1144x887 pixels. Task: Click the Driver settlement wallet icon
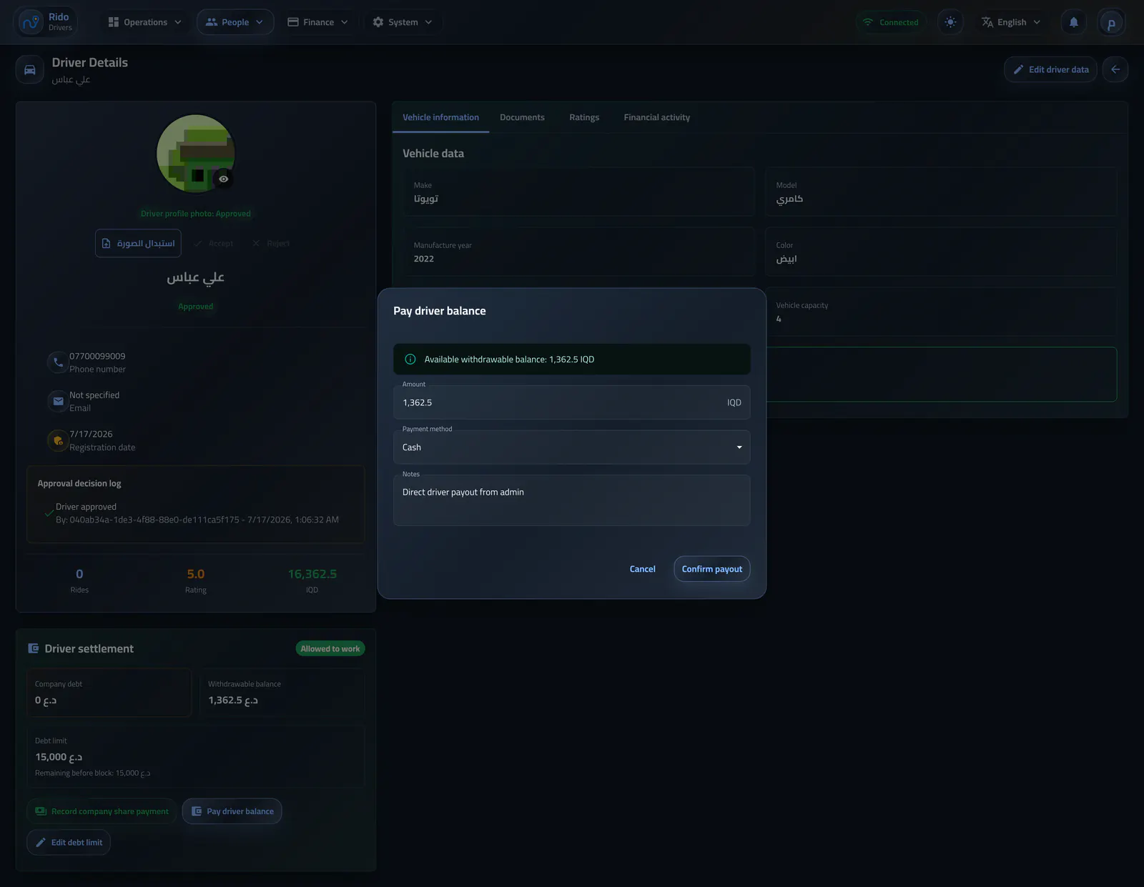33,648
